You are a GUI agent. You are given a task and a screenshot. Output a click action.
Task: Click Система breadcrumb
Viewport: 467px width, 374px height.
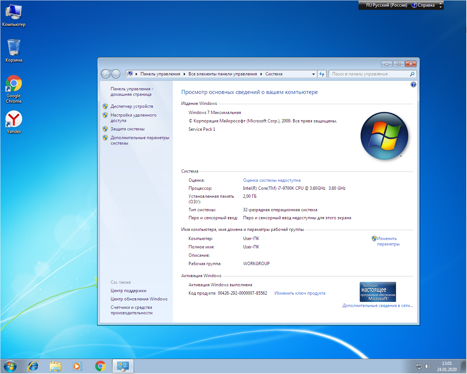[x=274, y=74]
